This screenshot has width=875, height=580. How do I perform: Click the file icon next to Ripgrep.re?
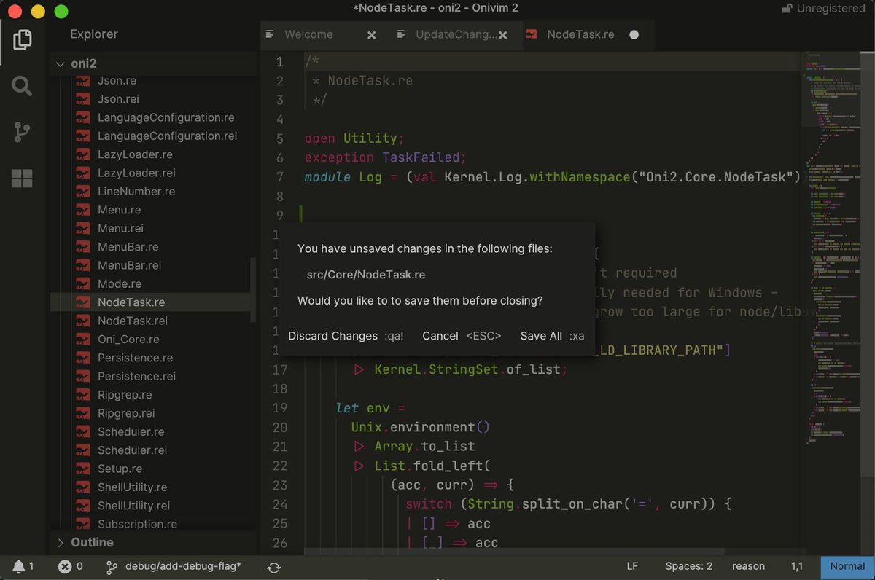(84, 395)
